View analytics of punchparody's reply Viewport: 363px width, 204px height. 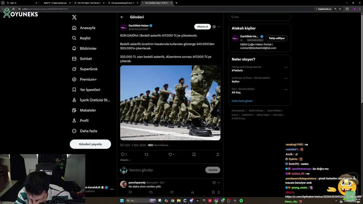click(193, 192)
